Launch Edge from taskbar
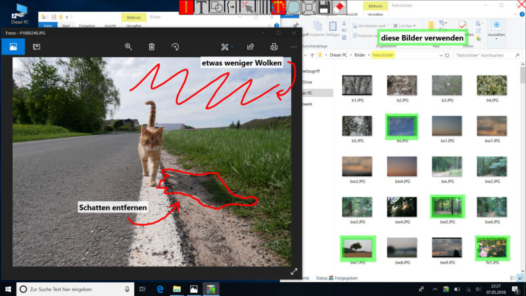526x296 pixels. click(x=160, y=289)
